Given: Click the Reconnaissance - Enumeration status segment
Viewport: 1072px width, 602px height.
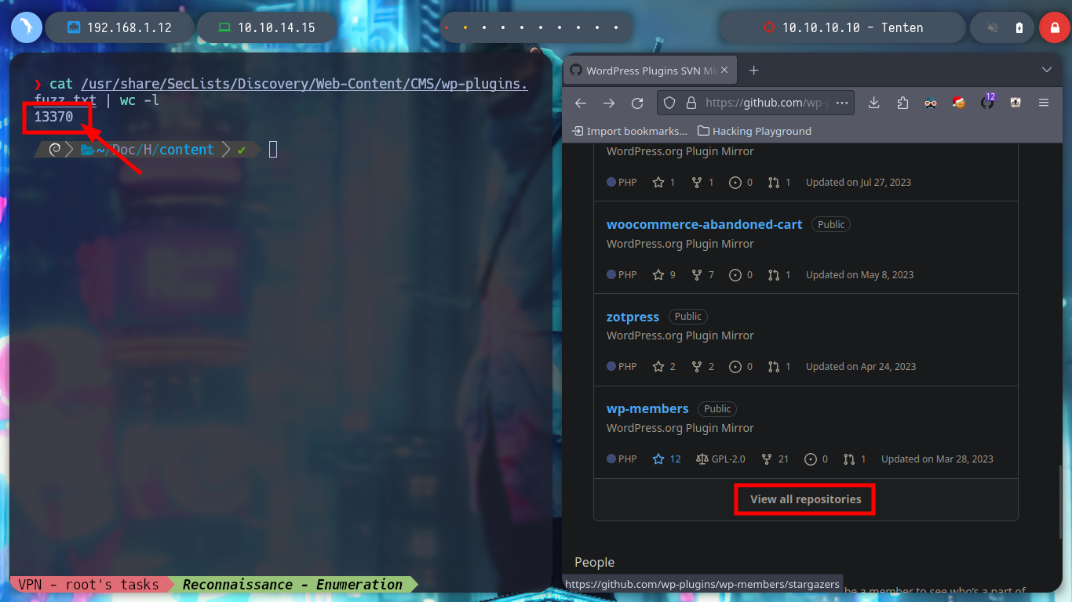Looking at the screenshot, I should coord(292,584).
